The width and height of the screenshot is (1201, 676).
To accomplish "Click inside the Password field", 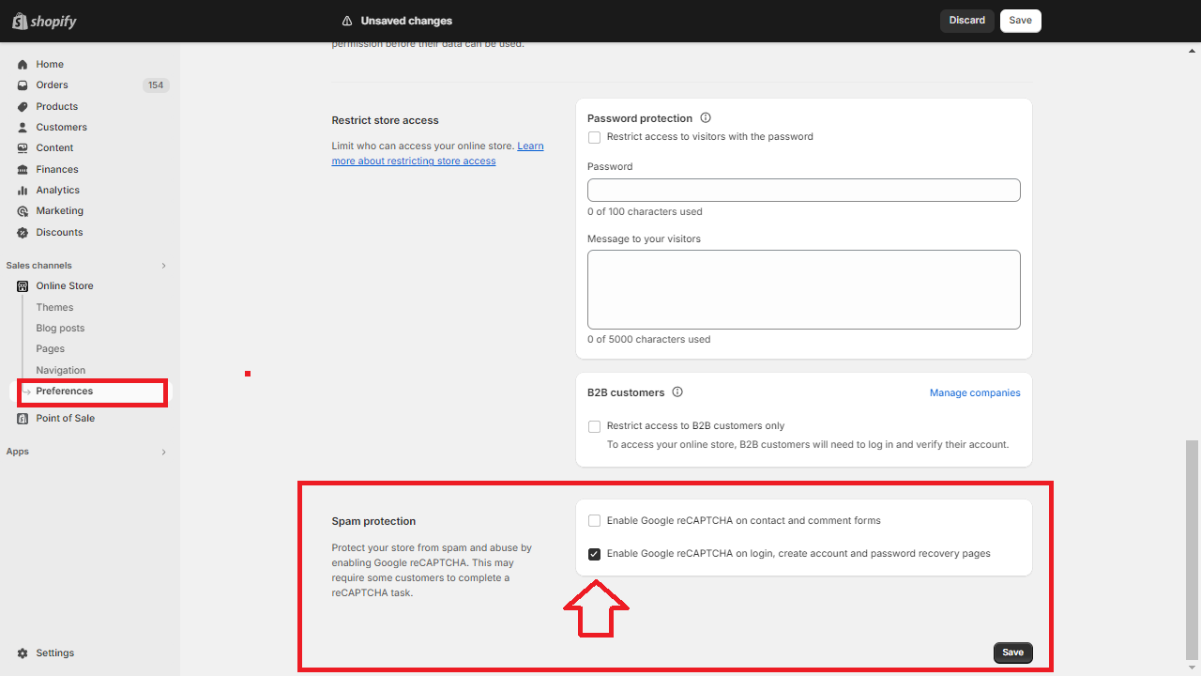I will pyautogui.click(x=803, y=190).
